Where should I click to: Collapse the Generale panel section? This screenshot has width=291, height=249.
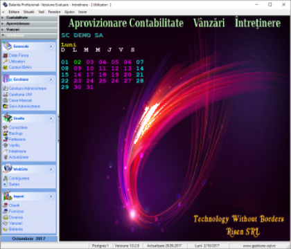point(51,46)
